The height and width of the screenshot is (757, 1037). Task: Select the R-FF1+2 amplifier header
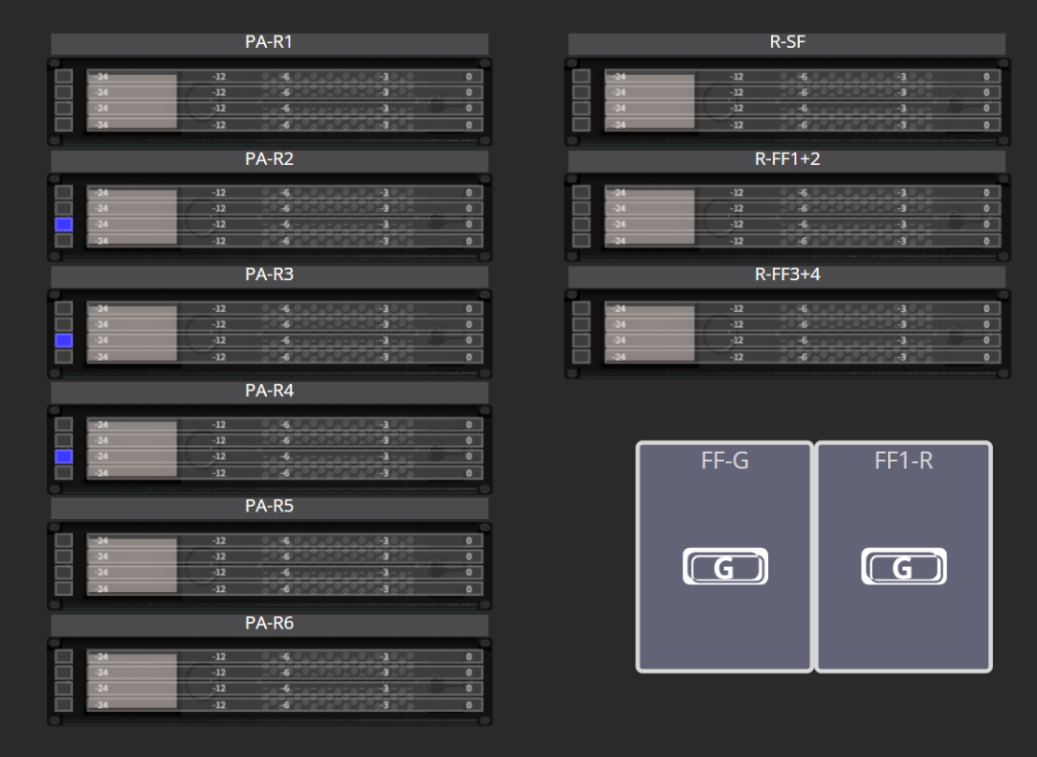787,160
